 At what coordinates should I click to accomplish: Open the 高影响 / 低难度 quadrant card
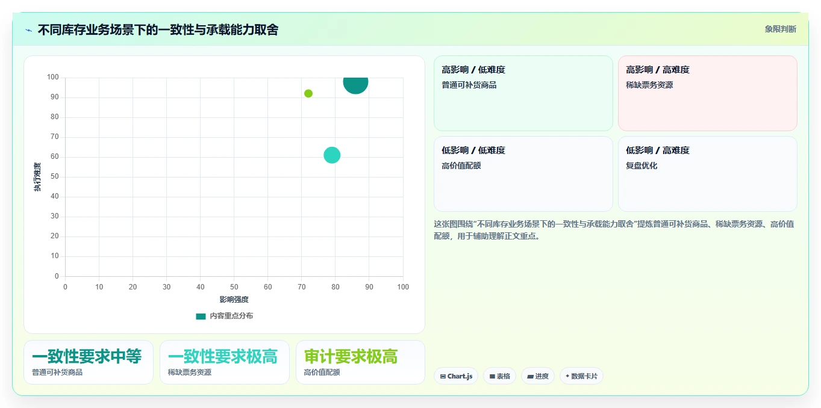(x=523, y=93)
